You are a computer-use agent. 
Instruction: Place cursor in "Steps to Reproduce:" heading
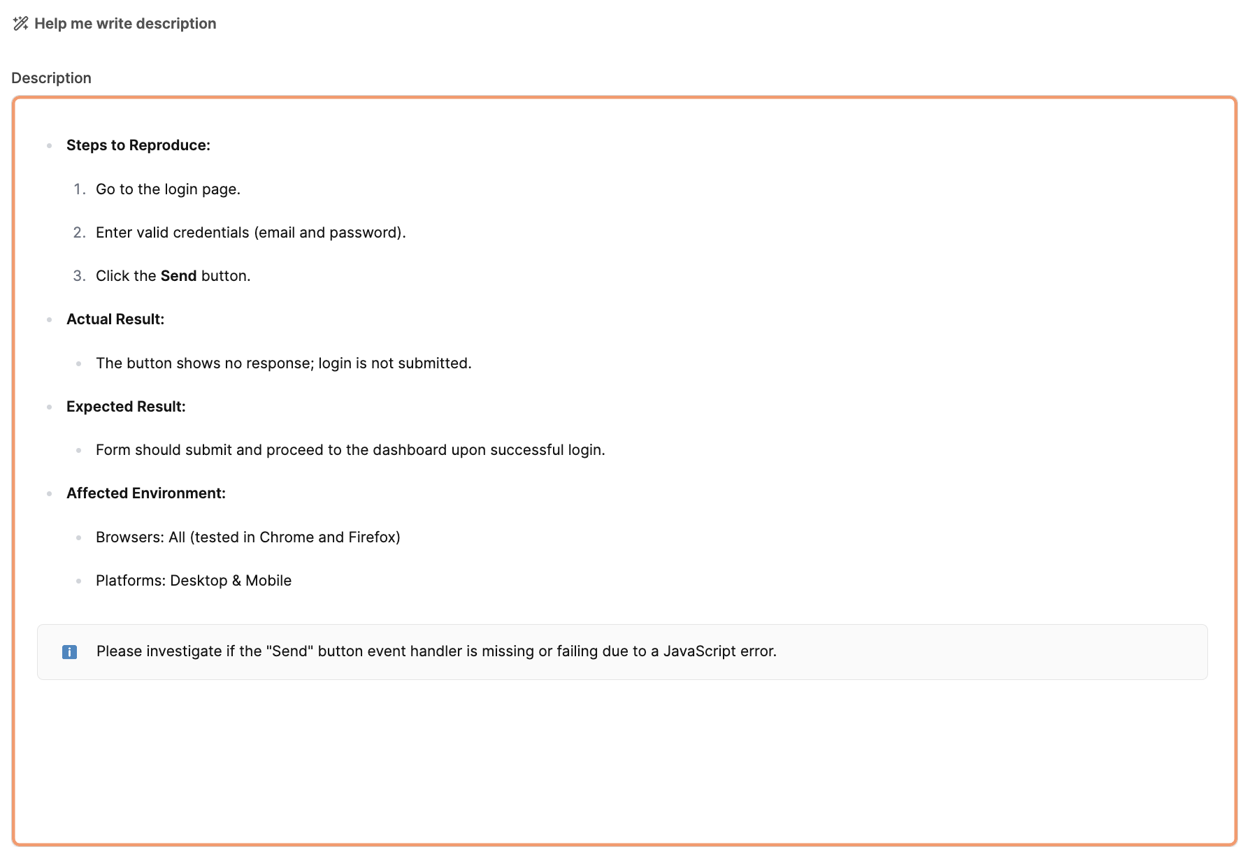138,145
